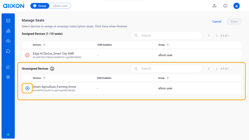The width and height of the screenshot is (249, 140).
Task: Open the header info circle icon
Action: point(225,6)
